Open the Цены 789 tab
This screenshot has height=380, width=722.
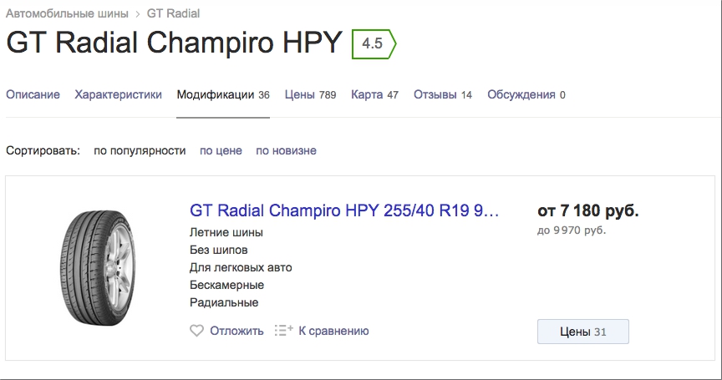point(310,94)
